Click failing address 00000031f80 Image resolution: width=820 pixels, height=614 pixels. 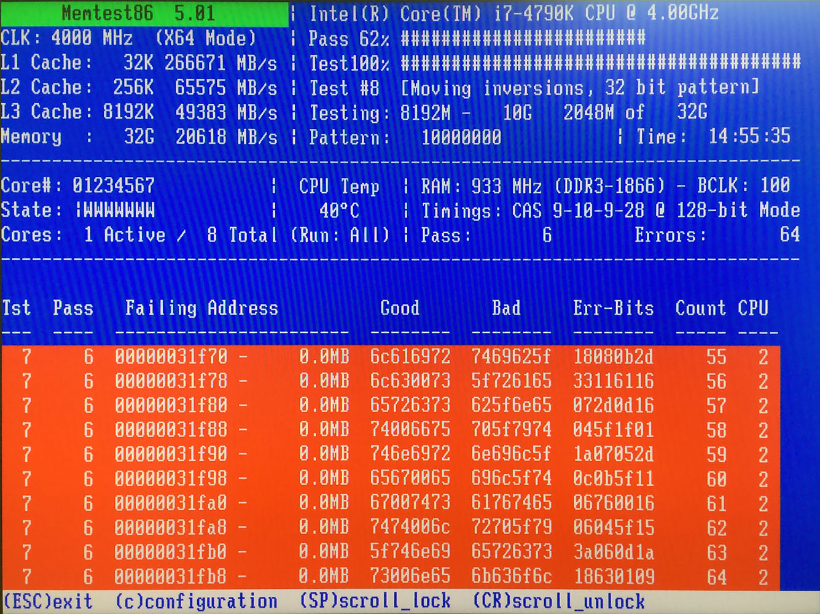click(171, 405)
